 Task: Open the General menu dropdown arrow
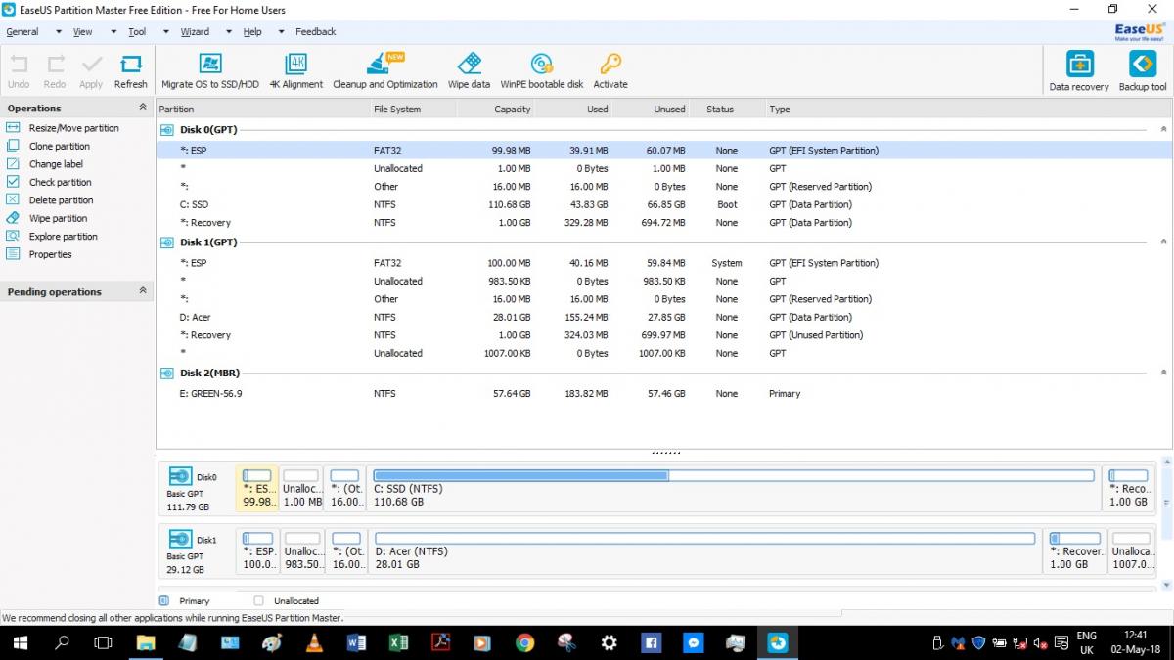tap(58, 31)
